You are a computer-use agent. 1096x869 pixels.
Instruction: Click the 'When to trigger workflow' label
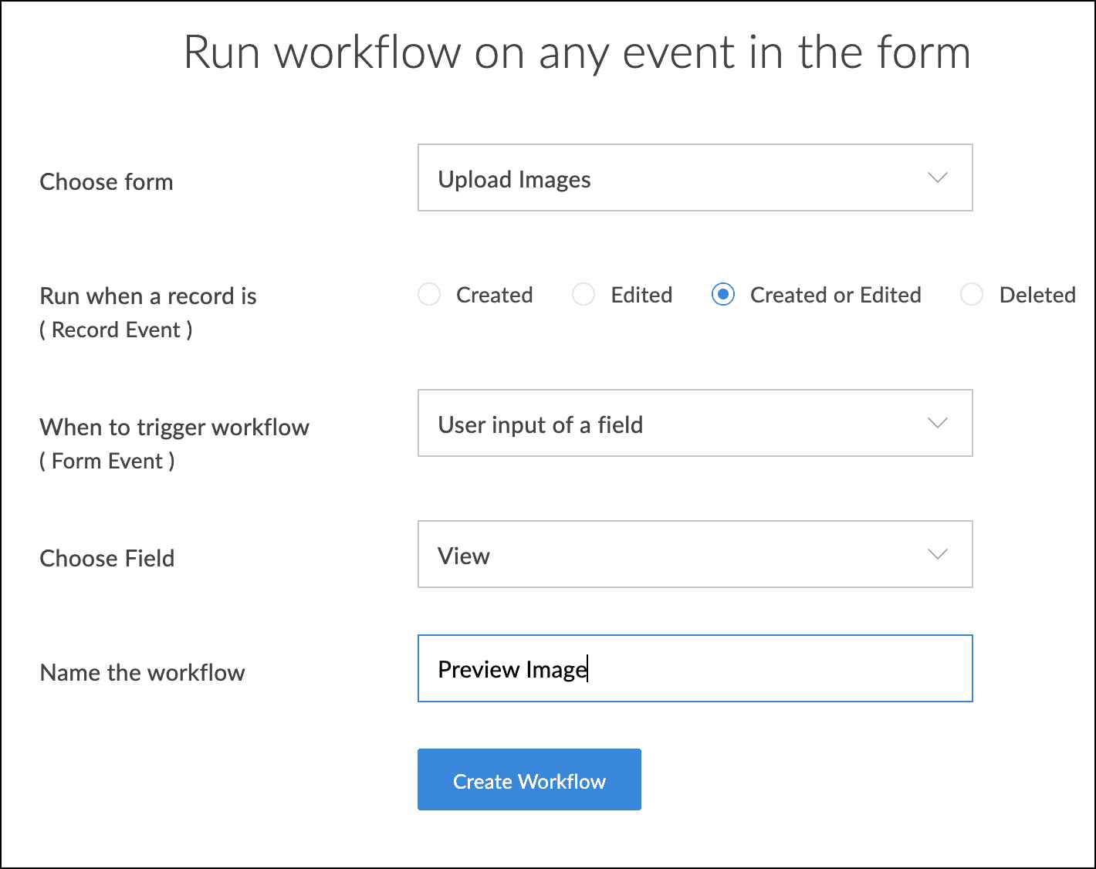point(174,428)
